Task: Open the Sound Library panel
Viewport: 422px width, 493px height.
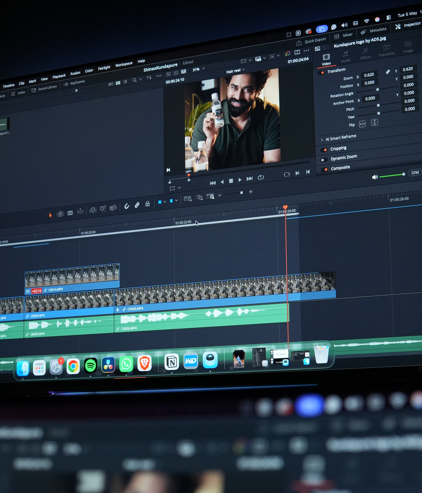Action: [x=44, y=88]
